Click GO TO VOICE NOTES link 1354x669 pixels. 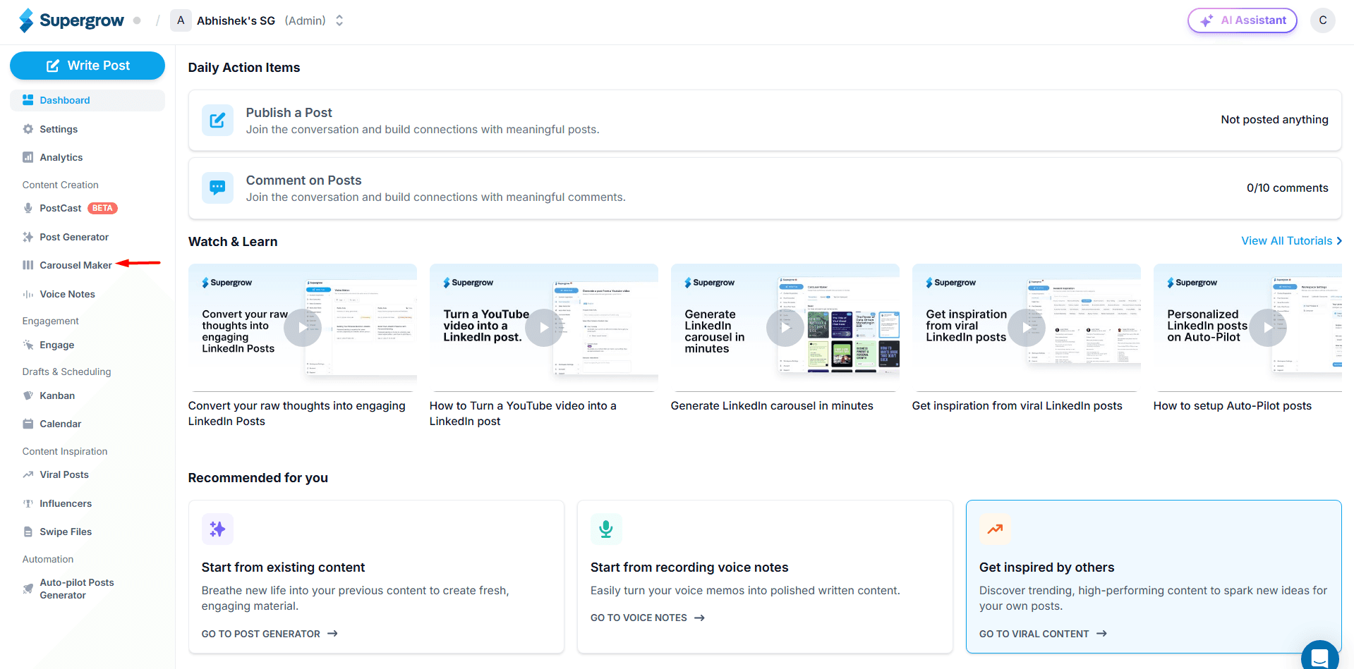click(647, 618)
